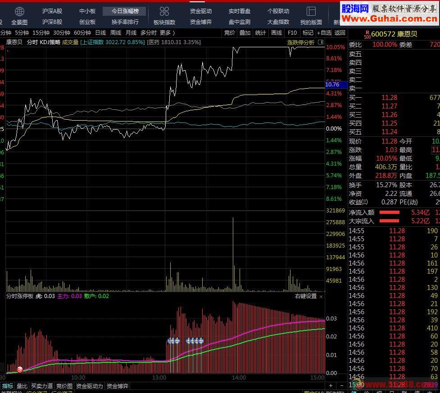Image resolution: width=440 pixels, height=393 pixels.
Task: Click the 净流入额 5.34亿 value
Action: point(420,212)
